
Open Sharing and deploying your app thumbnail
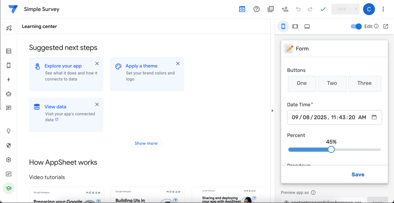click(227, 195)
